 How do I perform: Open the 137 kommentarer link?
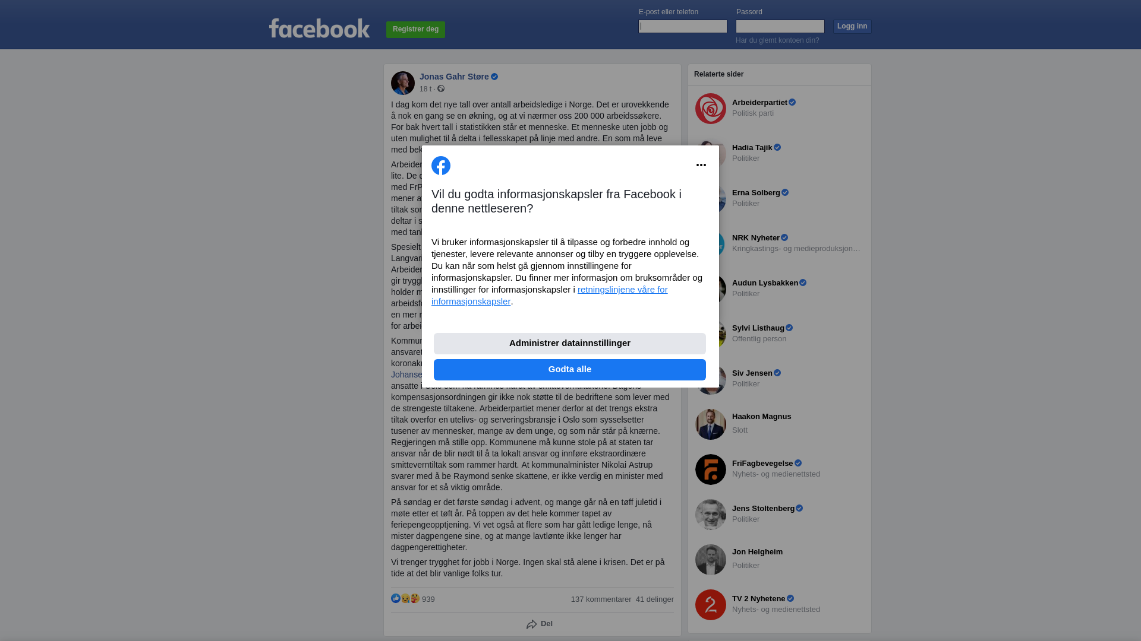pos(601,599)
